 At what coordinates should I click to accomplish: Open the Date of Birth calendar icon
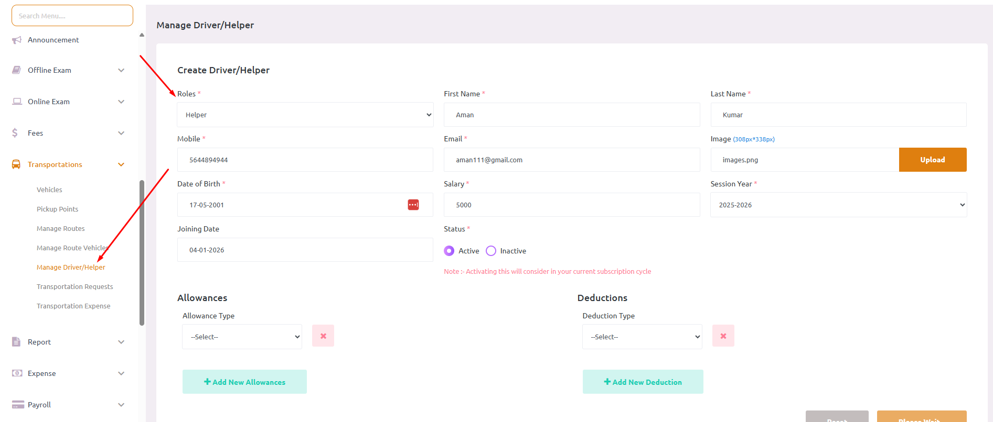pos(413,205)
